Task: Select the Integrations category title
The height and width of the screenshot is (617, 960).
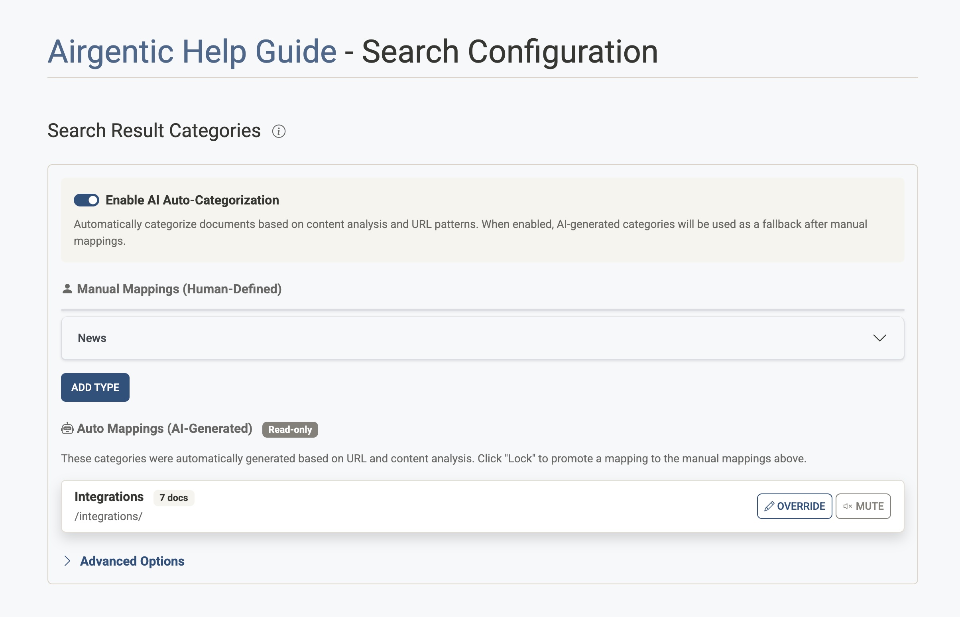Action: coord(109,497)
